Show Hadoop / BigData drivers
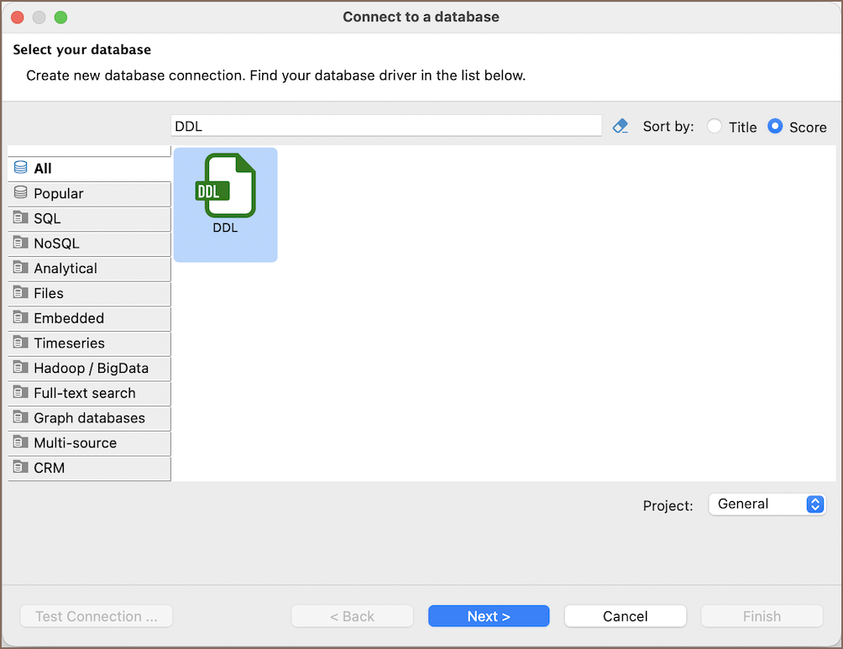The image size is (843, 649). 90,369
